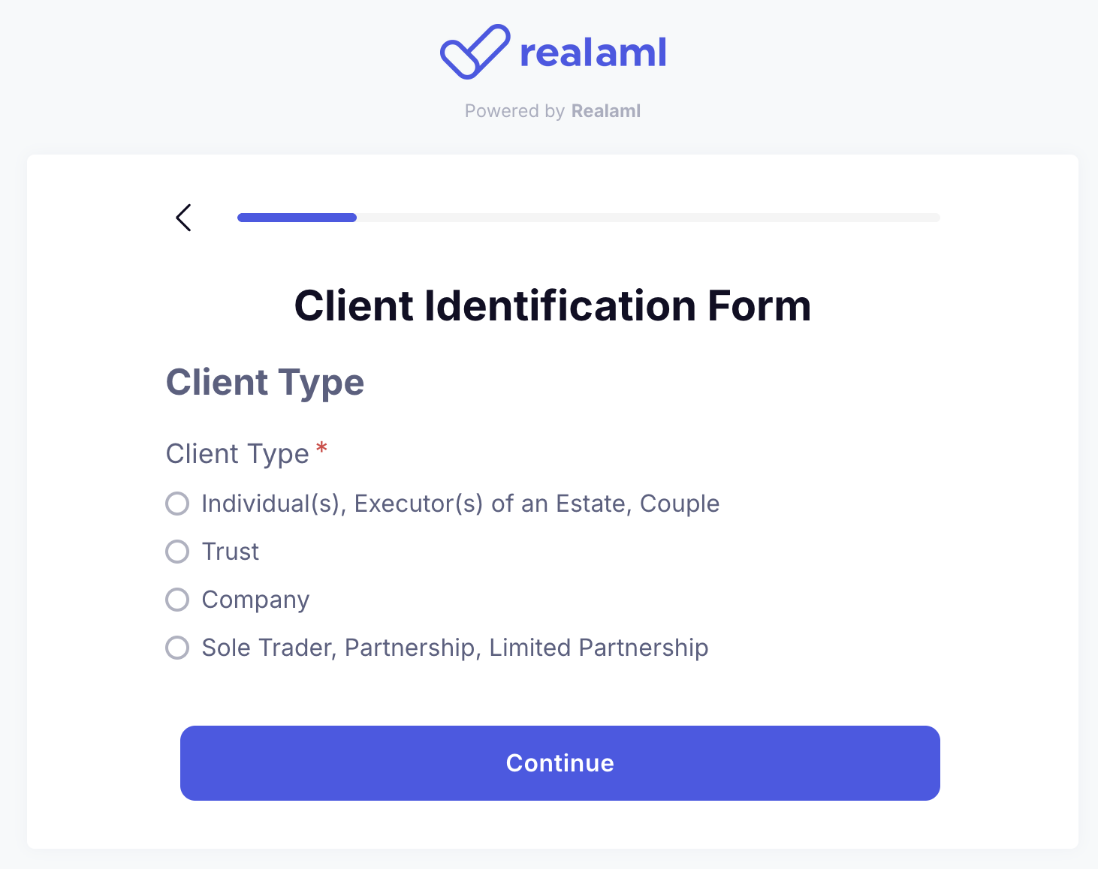Choose the Company radio option
Screen dimensions: 1098x869
[x=177, y=600]
